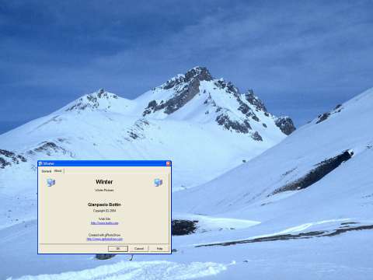Click the Cancel button
The image size is (373, 280).
pos(139,249)
